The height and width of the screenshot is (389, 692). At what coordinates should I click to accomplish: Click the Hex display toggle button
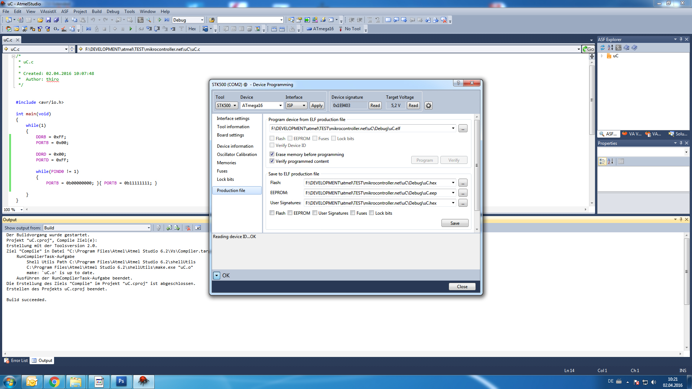coord(192,29)
